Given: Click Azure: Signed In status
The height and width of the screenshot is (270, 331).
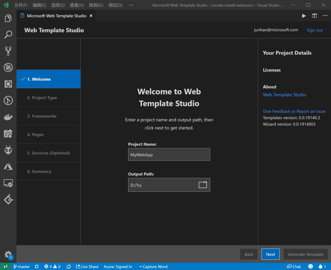Looking at the screenshot, I should (118, 266).
